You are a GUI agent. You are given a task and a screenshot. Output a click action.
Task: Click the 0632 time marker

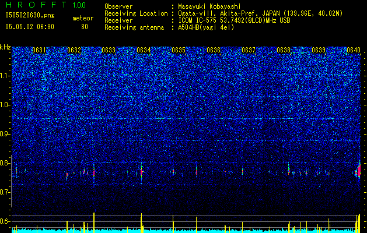74,50
